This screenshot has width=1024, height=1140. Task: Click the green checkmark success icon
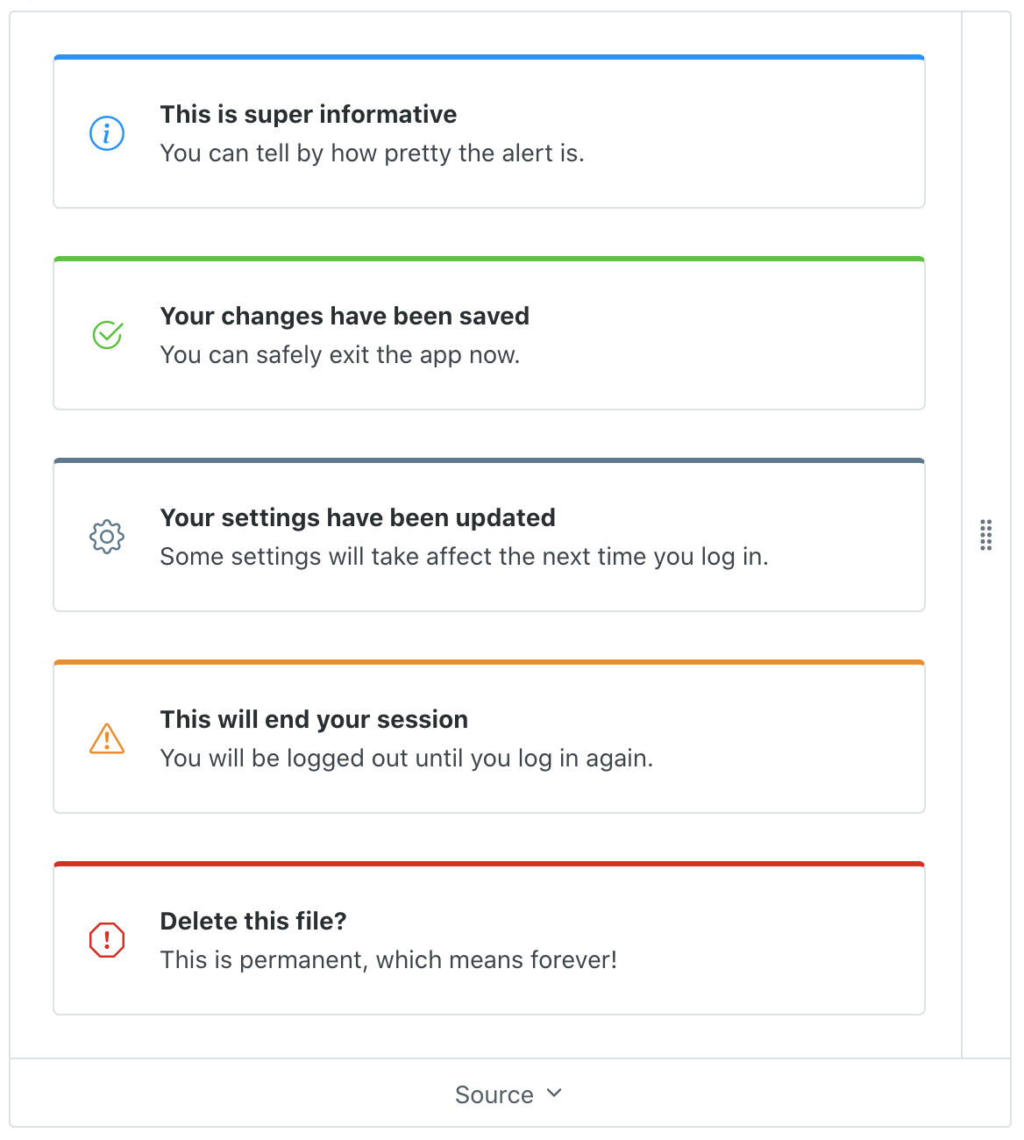[107, 334]
